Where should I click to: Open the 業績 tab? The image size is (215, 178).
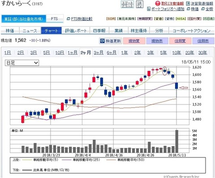pos(119,30)
